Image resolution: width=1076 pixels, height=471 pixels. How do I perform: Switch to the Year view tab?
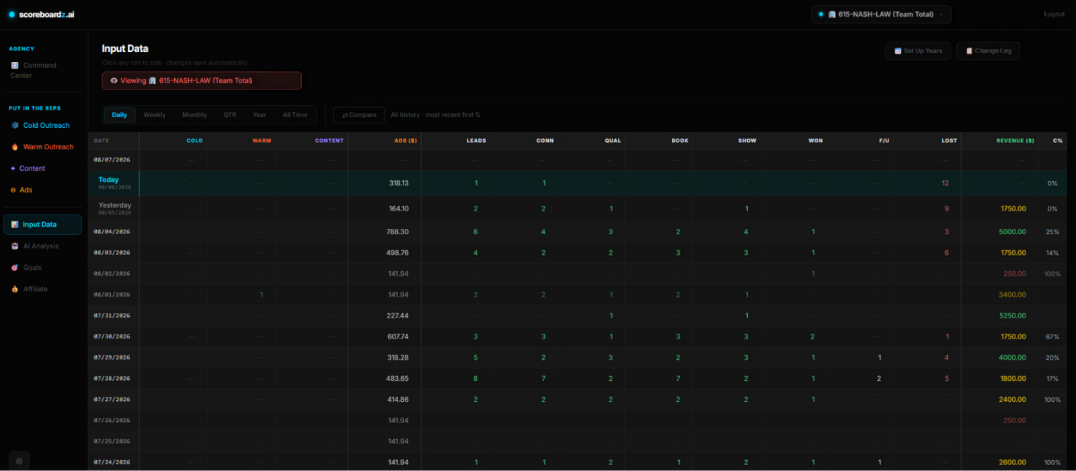coord(260,115)
